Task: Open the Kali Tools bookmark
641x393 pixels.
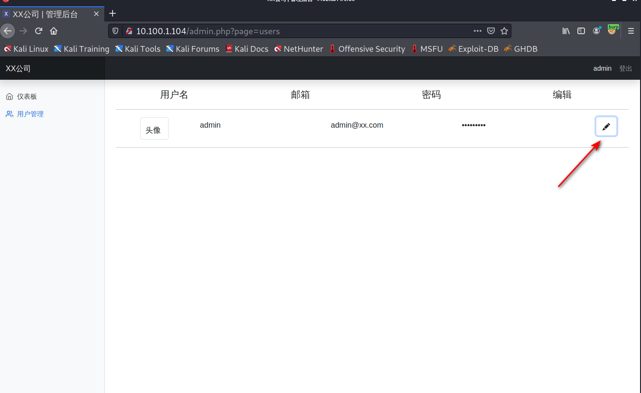Action: tap(138, 49)
